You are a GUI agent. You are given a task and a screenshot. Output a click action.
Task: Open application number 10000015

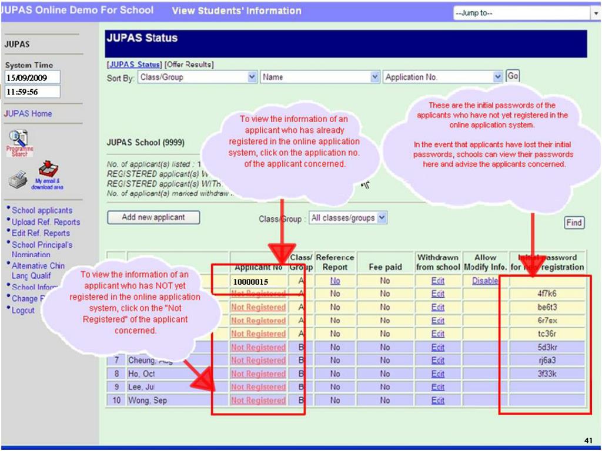click(250, 282)
